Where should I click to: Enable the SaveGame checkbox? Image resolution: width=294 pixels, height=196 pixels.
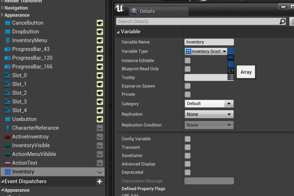(x=187, y=156)
